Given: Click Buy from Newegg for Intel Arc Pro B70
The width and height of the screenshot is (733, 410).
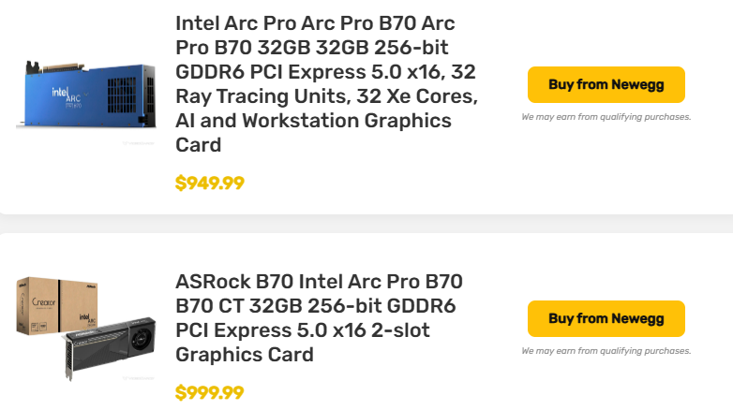Looking at the screenshot, I should (606, 84).
